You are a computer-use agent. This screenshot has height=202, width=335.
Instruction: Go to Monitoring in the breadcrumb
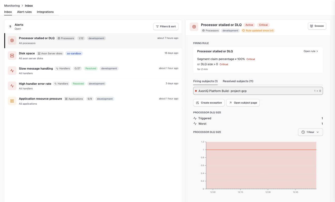(x=12, y=6)
